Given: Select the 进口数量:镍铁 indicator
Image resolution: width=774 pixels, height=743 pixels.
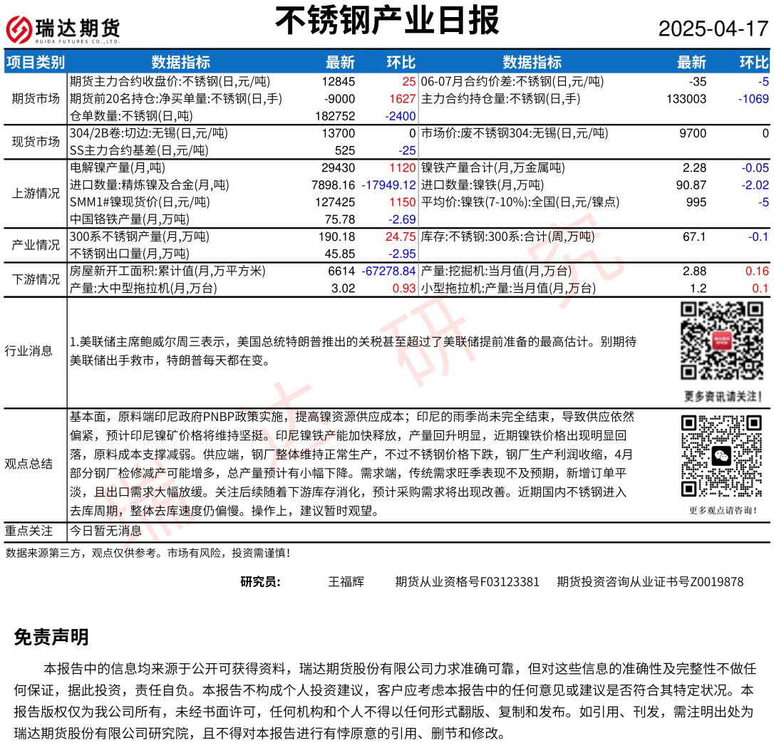Looking at the screenshot, I should click(483, 185).
